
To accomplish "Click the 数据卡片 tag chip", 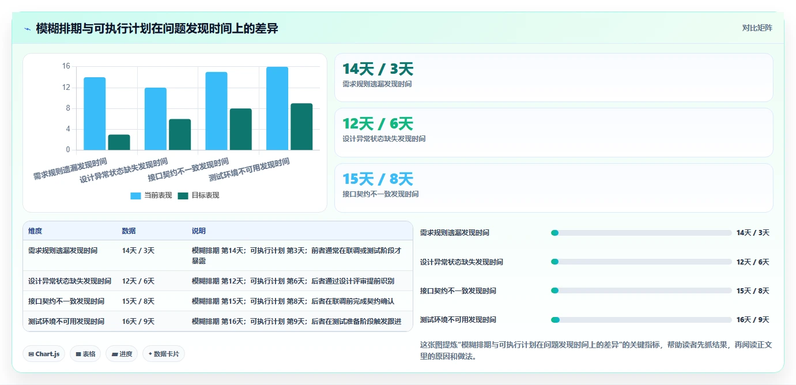I will point(164,354).
